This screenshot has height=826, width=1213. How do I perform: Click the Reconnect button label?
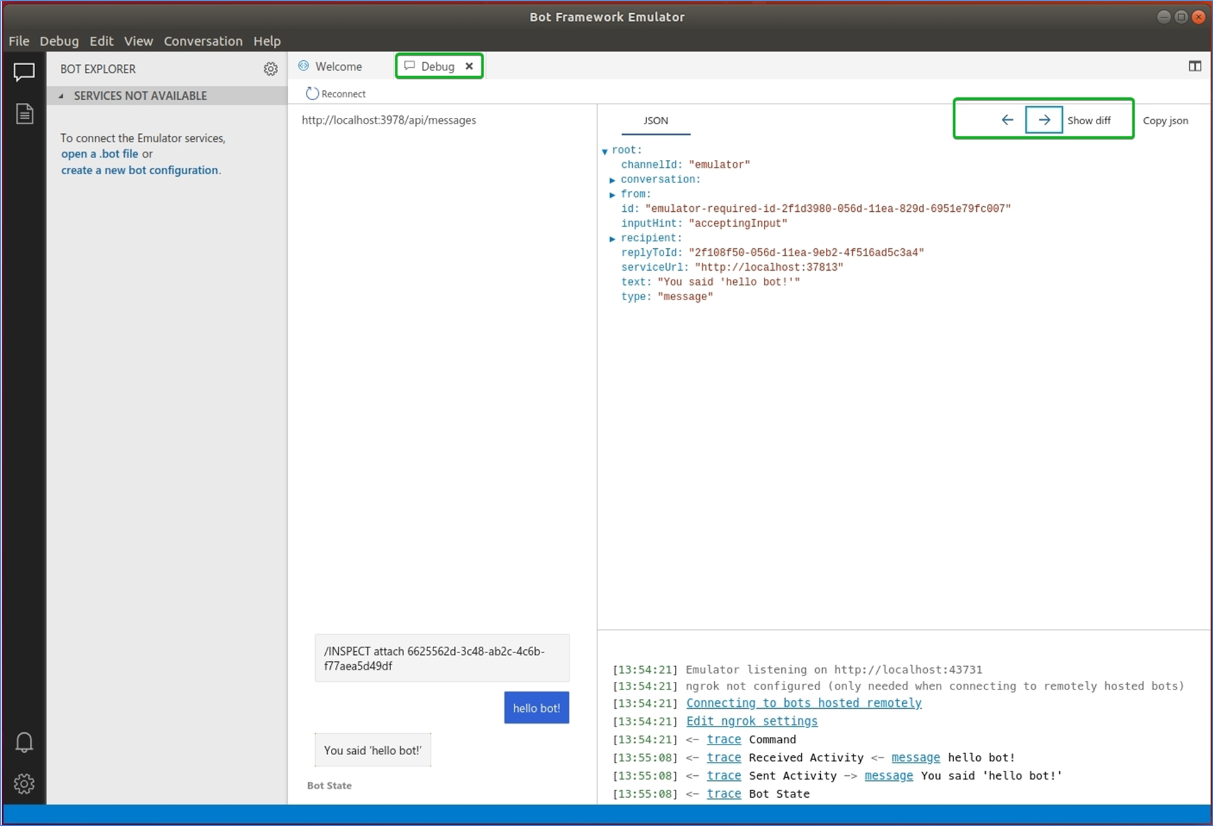tap(343, 94)
